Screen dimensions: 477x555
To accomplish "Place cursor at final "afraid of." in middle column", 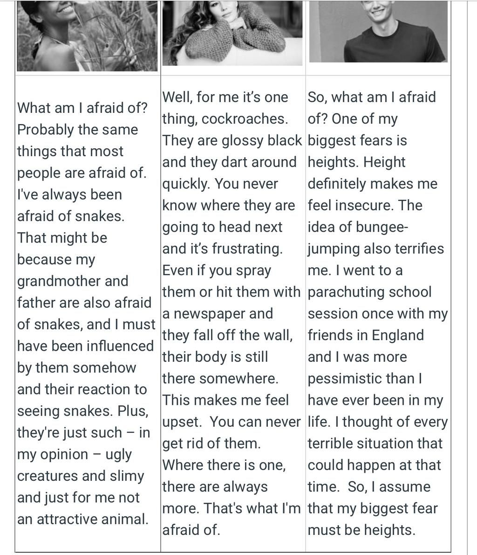I will pos(191,530).
